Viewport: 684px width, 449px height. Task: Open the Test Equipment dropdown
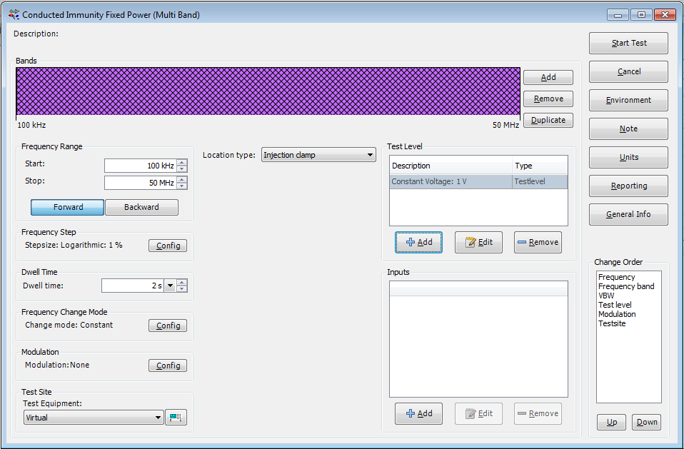(x=158, y=417)
